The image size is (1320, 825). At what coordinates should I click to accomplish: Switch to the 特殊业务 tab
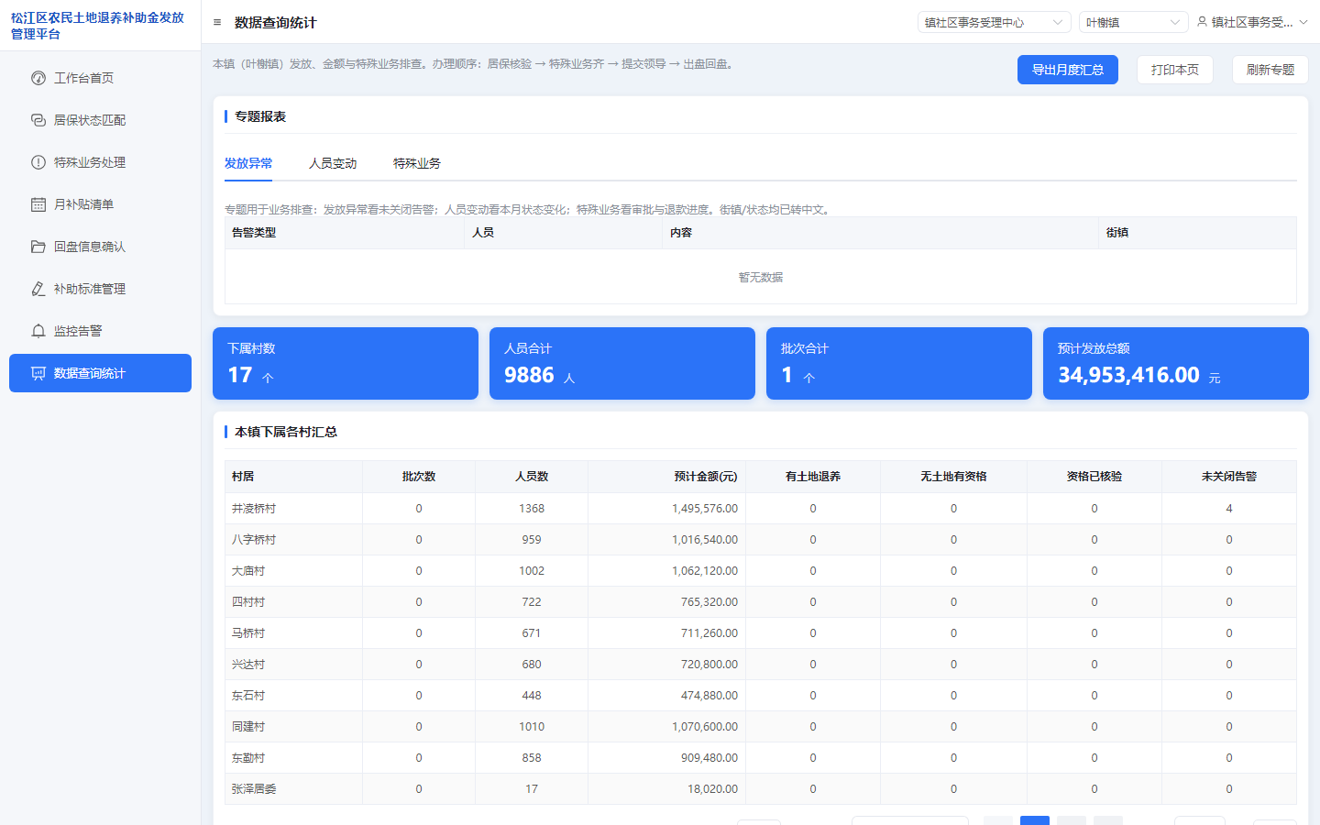(417, 163)
